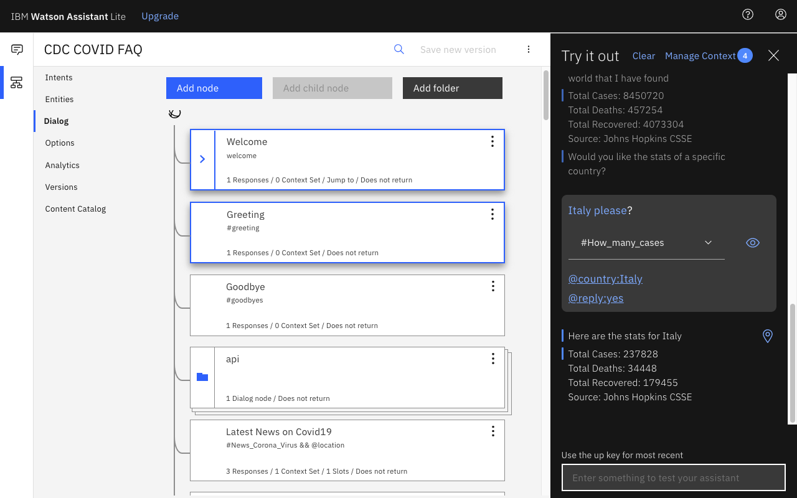
Task: Open the user profile icon
Action: pyautogui.click(x=780, y=14)
